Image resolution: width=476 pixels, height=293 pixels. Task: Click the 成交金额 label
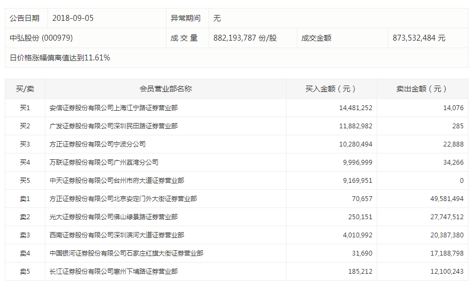(x=316, y=38)
